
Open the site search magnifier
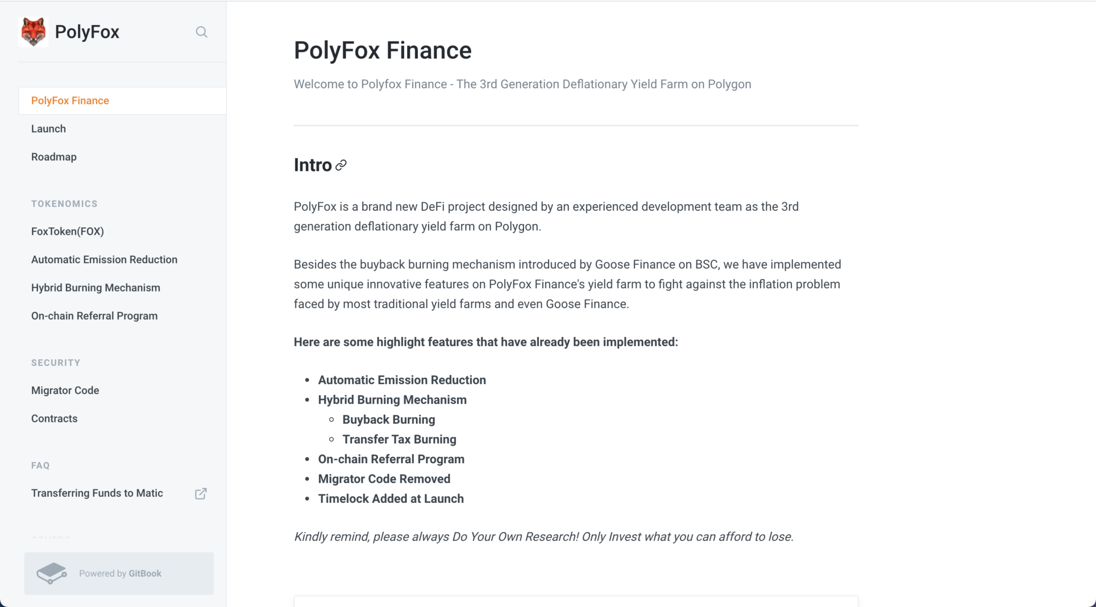tap(202, 32)
